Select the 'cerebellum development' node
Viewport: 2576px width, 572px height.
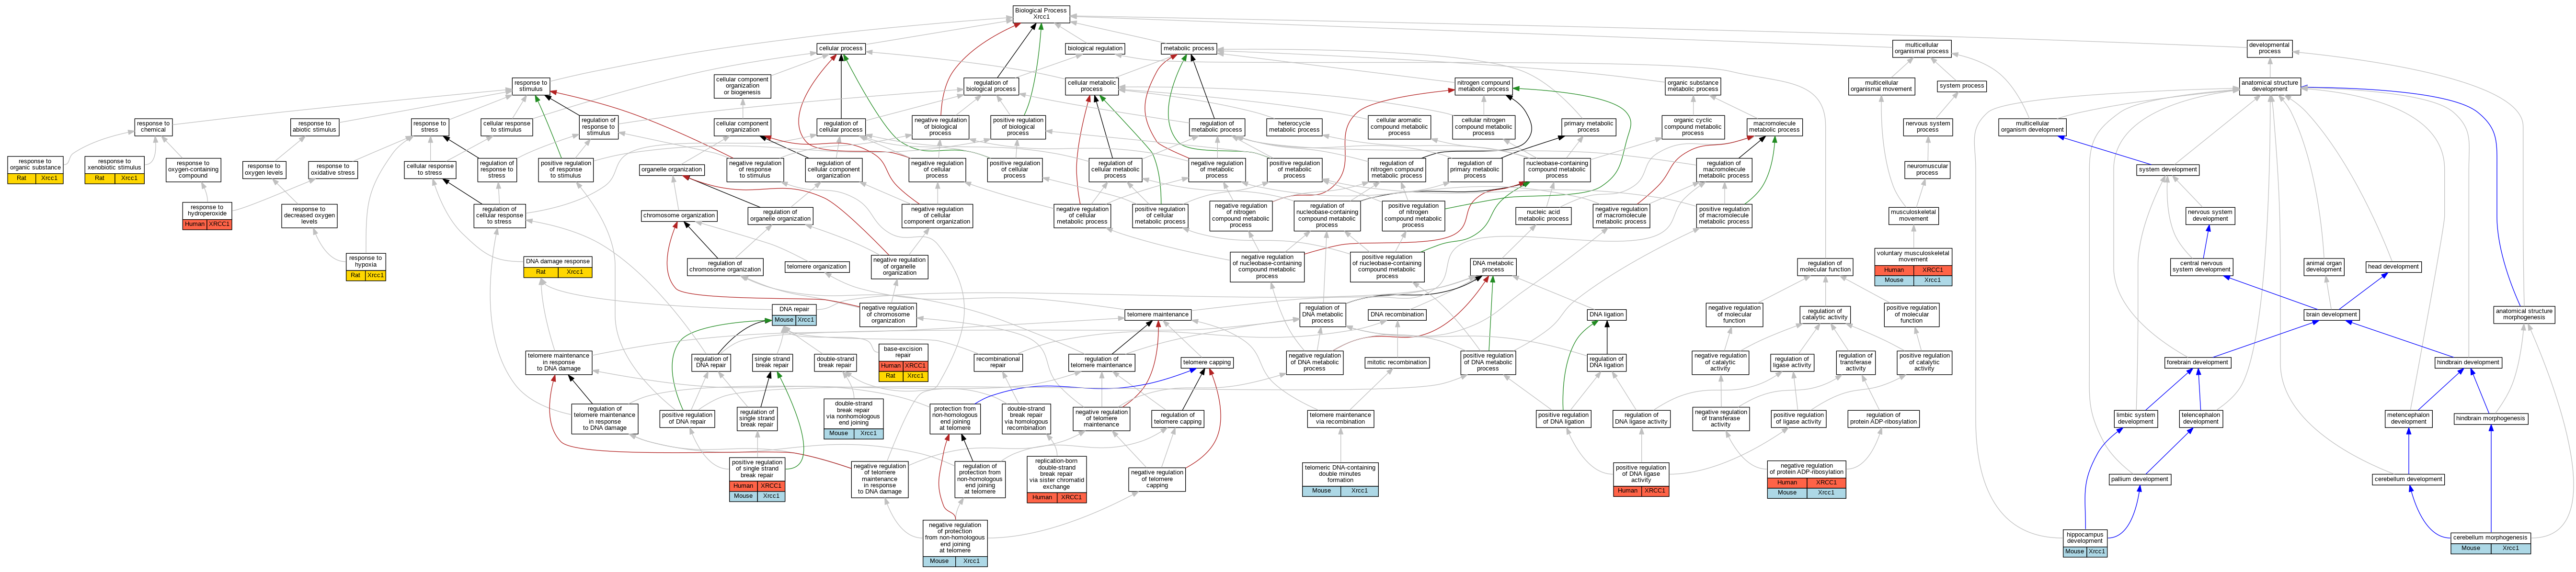(x=2408, y=479)
